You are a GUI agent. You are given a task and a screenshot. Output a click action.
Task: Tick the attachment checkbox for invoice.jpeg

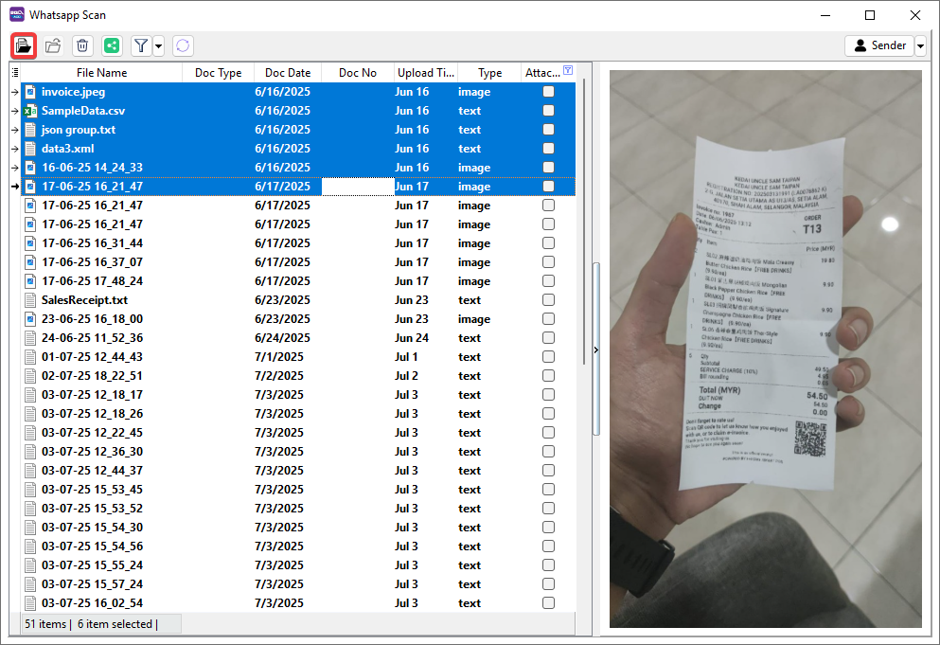pyautogui.click(x=548, y=92)
